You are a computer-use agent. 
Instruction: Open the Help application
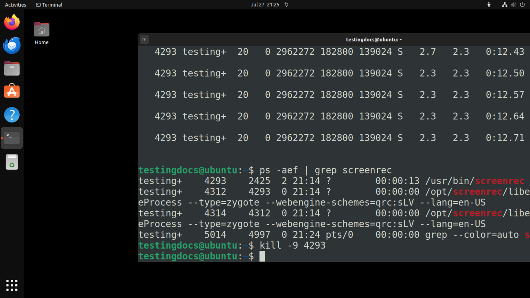pyautogui.click(x=12, y=115)
